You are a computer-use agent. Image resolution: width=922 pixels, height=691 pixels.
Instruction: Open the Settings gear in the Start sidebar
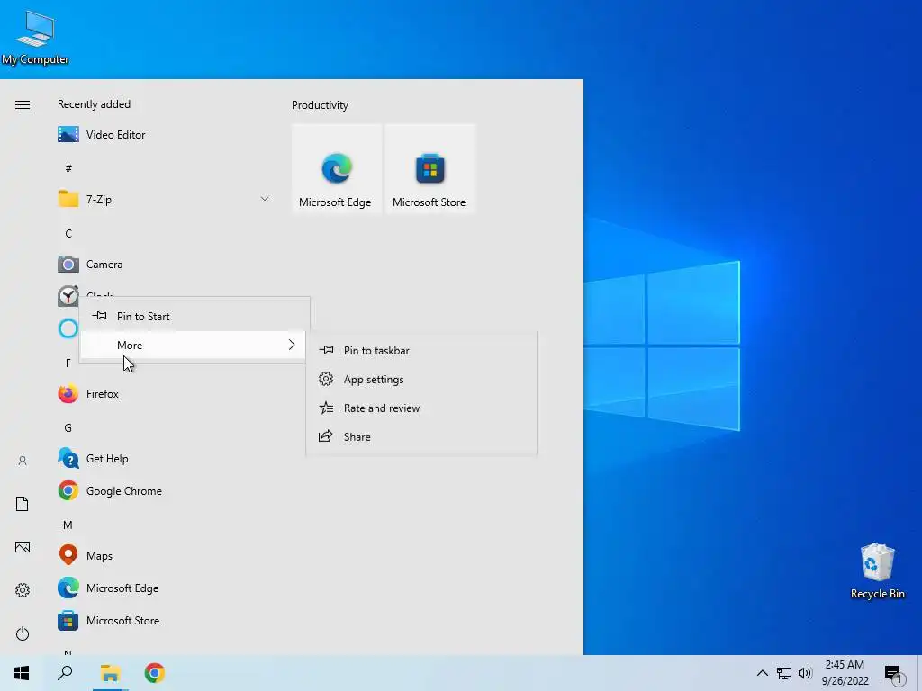pyautogui.click(x=23, y=590)
